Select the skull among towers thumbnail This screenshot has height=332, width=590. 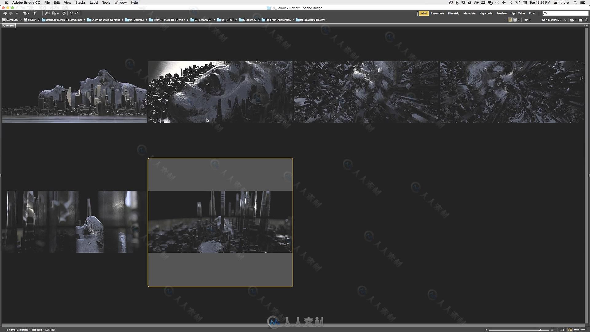tap(74, 222)
